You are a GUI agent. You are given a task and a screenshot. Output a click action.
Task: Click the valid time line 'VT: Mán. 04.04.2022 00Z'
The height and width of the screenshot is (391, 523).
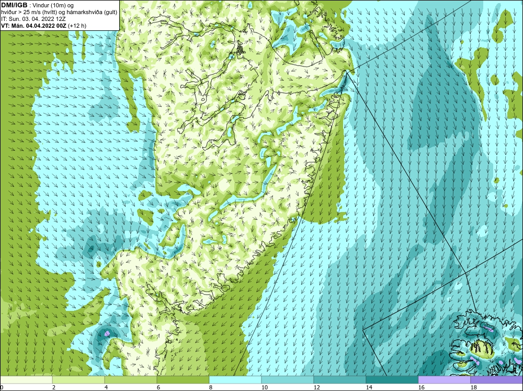pos(33,26)
